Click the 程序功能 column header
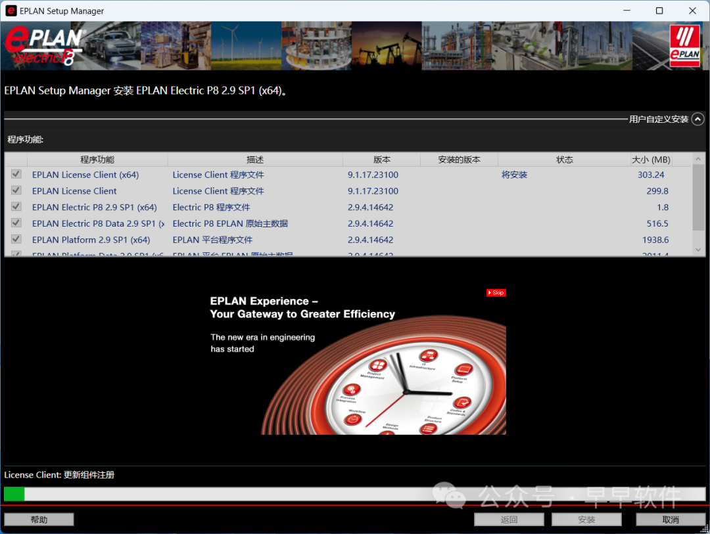Image resolution: width=710 pixels, height=534 pixels. tap(97, 160)
